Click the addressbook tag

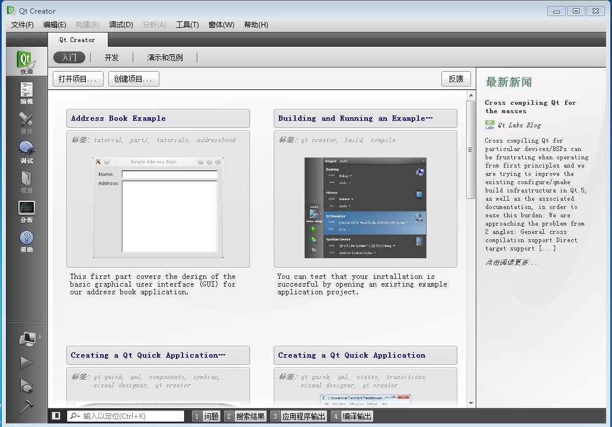click(x=216, y=140)
